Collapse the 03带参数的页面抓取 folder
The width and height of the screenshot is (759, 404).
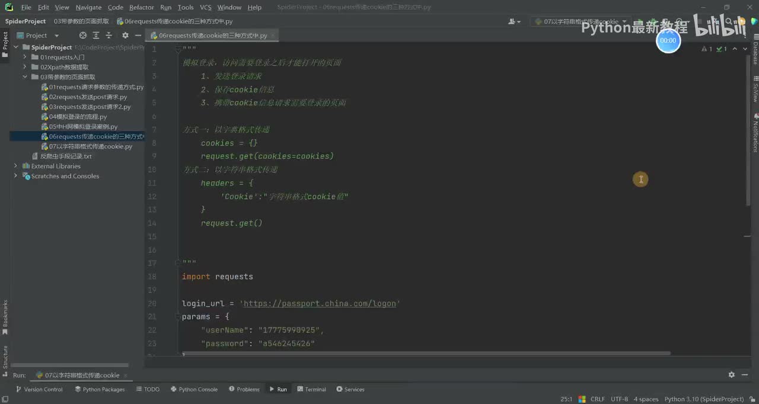25,77
